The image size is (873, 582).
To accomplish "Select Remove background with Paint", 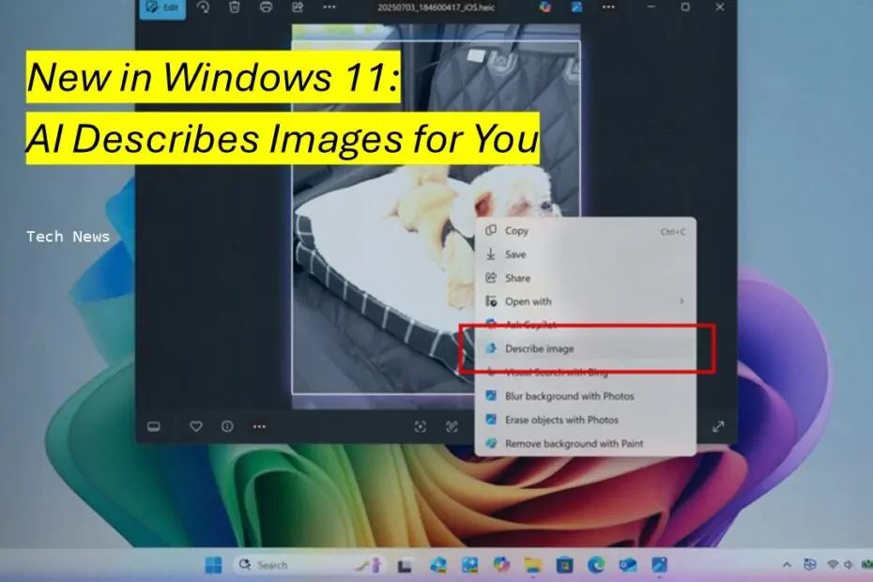I will [x=585, y=443].
